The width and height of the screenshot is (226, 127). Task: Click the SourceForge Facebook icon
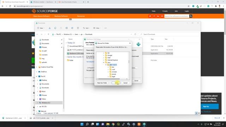154,16
